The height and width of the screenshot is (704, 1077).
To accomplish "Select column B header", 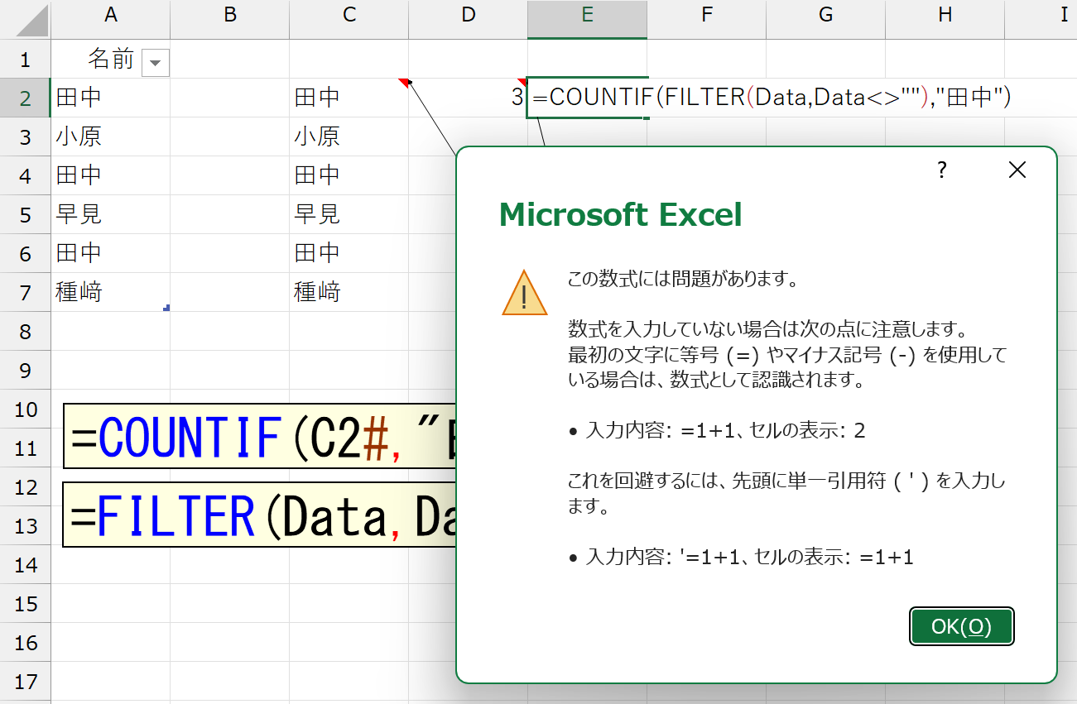I will coord(229,15).
